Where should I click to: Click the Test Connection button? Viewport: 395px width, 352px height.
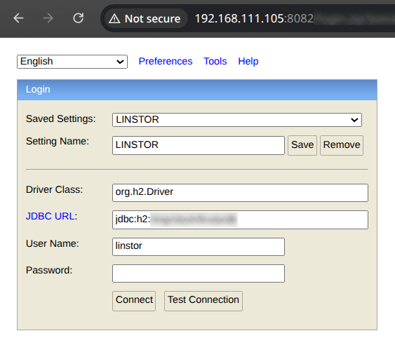(x=203, y=301)
